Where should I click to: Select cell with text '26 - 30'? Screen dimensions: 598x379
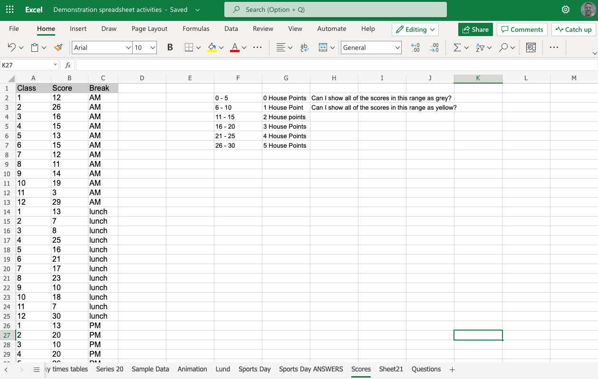point(238,145)
